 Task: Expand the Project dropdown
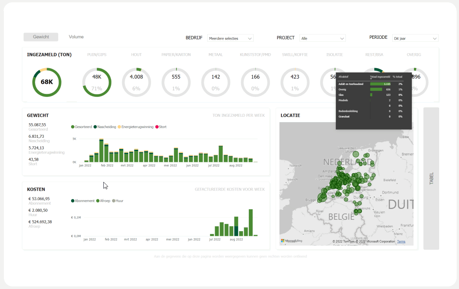click(322, 38)
